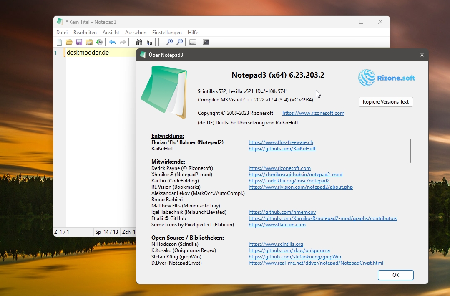Open Derick Payne's rizonesoft.com link
Viewport: 450px width, 296px height.
click(x=279, y=168)
